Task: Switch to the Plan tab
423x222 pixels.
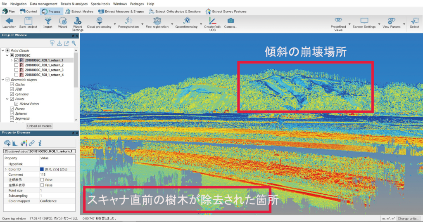Action: (x=9, y=11)
